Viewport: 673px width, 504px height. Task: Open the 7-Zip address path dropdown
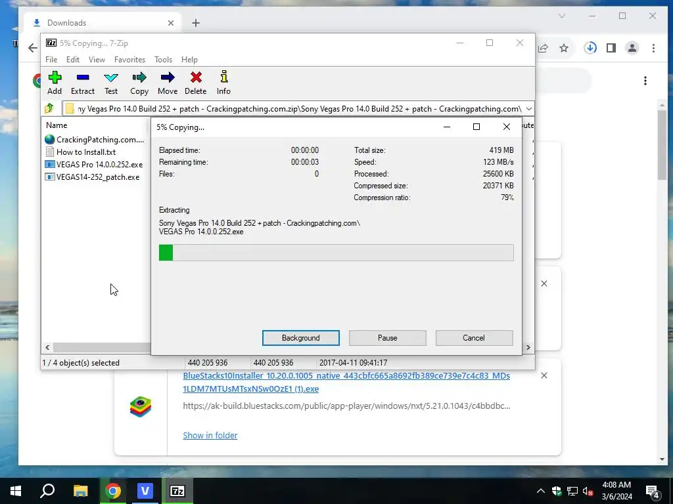coord(529,109)
